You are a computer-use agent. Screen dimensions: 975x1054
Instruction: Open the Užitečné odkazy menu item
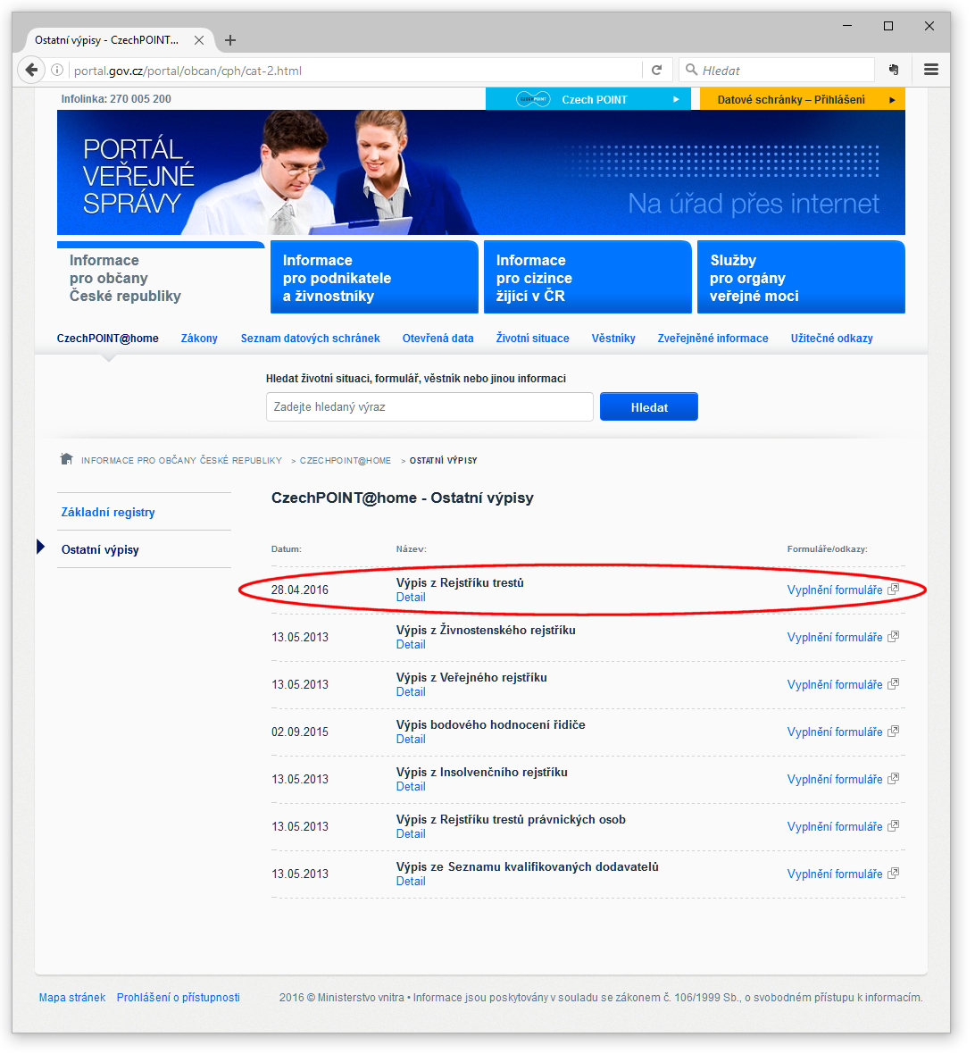click(832, 339)
